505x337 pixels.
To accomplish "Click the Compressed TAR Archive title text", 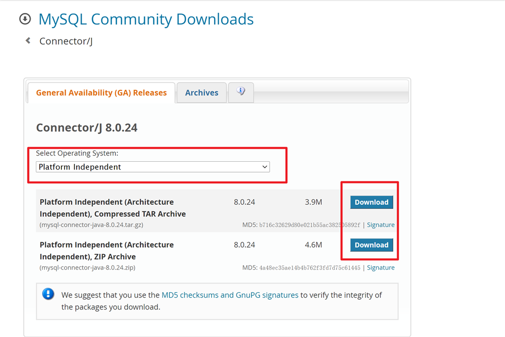I will click(x=113, y=208).
